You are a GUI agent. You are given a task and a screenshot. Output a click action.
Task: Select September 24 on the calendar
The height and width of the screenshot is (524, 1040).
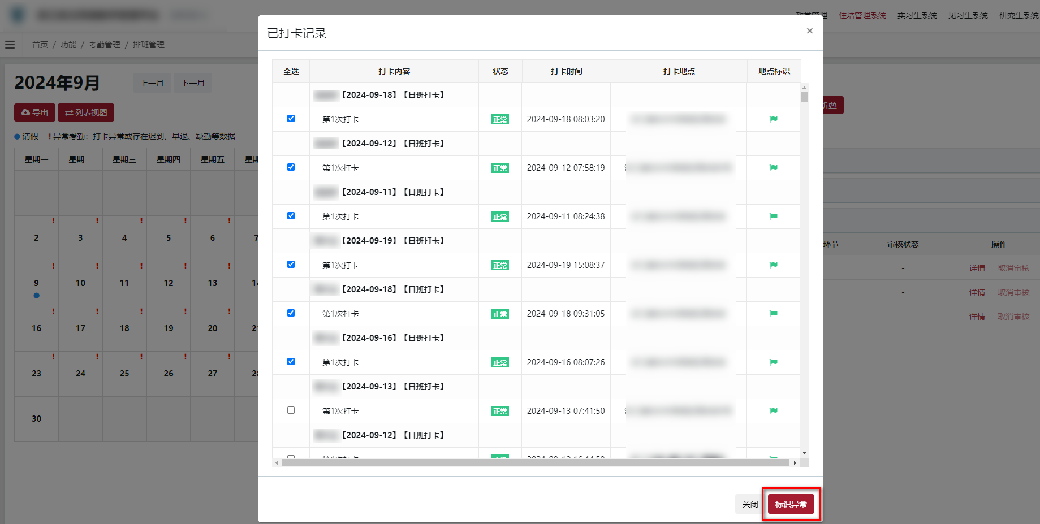[80, 374]
